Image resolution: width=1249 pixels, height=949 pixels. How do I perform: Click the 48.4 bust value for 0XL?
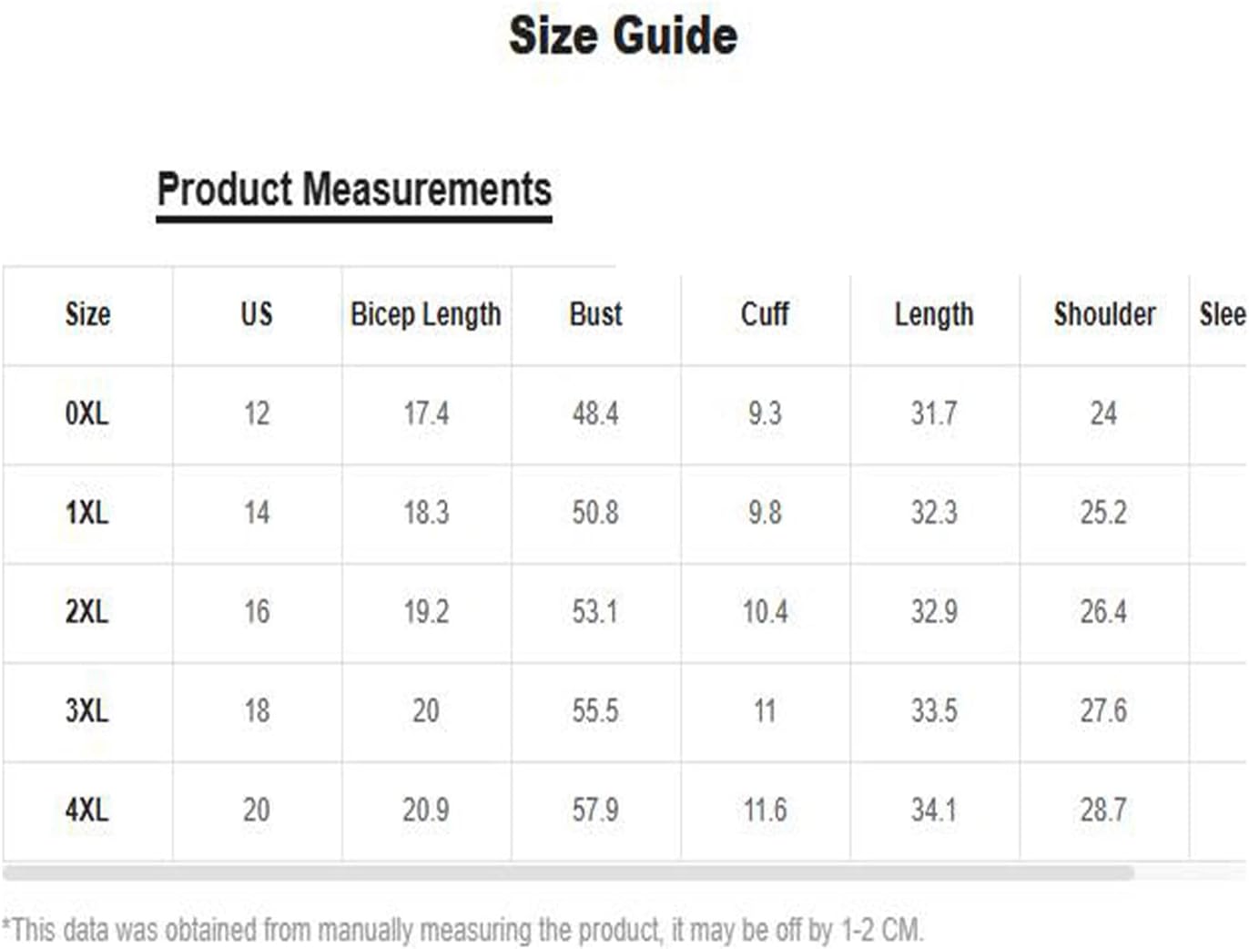point(595,413)
